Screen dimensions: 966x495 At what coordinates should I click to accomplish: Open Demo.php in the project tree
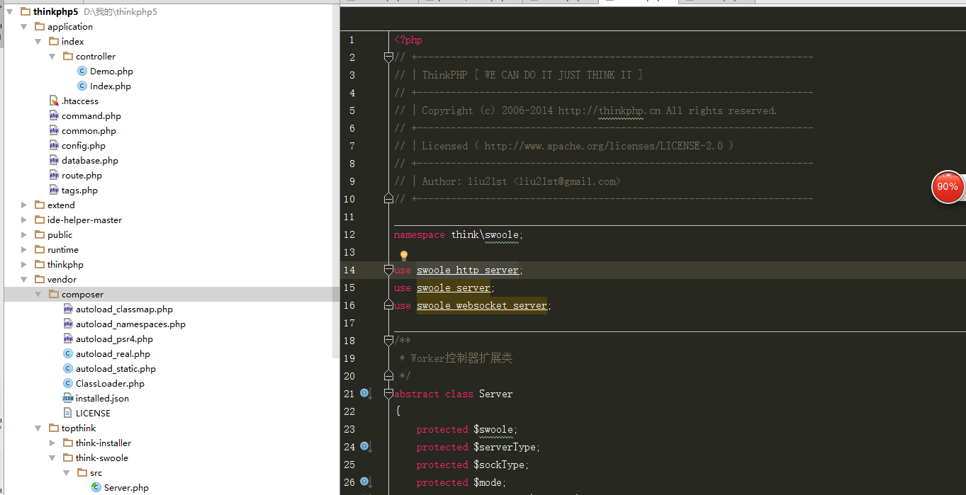pyautogui.click(x=111, y=72)
